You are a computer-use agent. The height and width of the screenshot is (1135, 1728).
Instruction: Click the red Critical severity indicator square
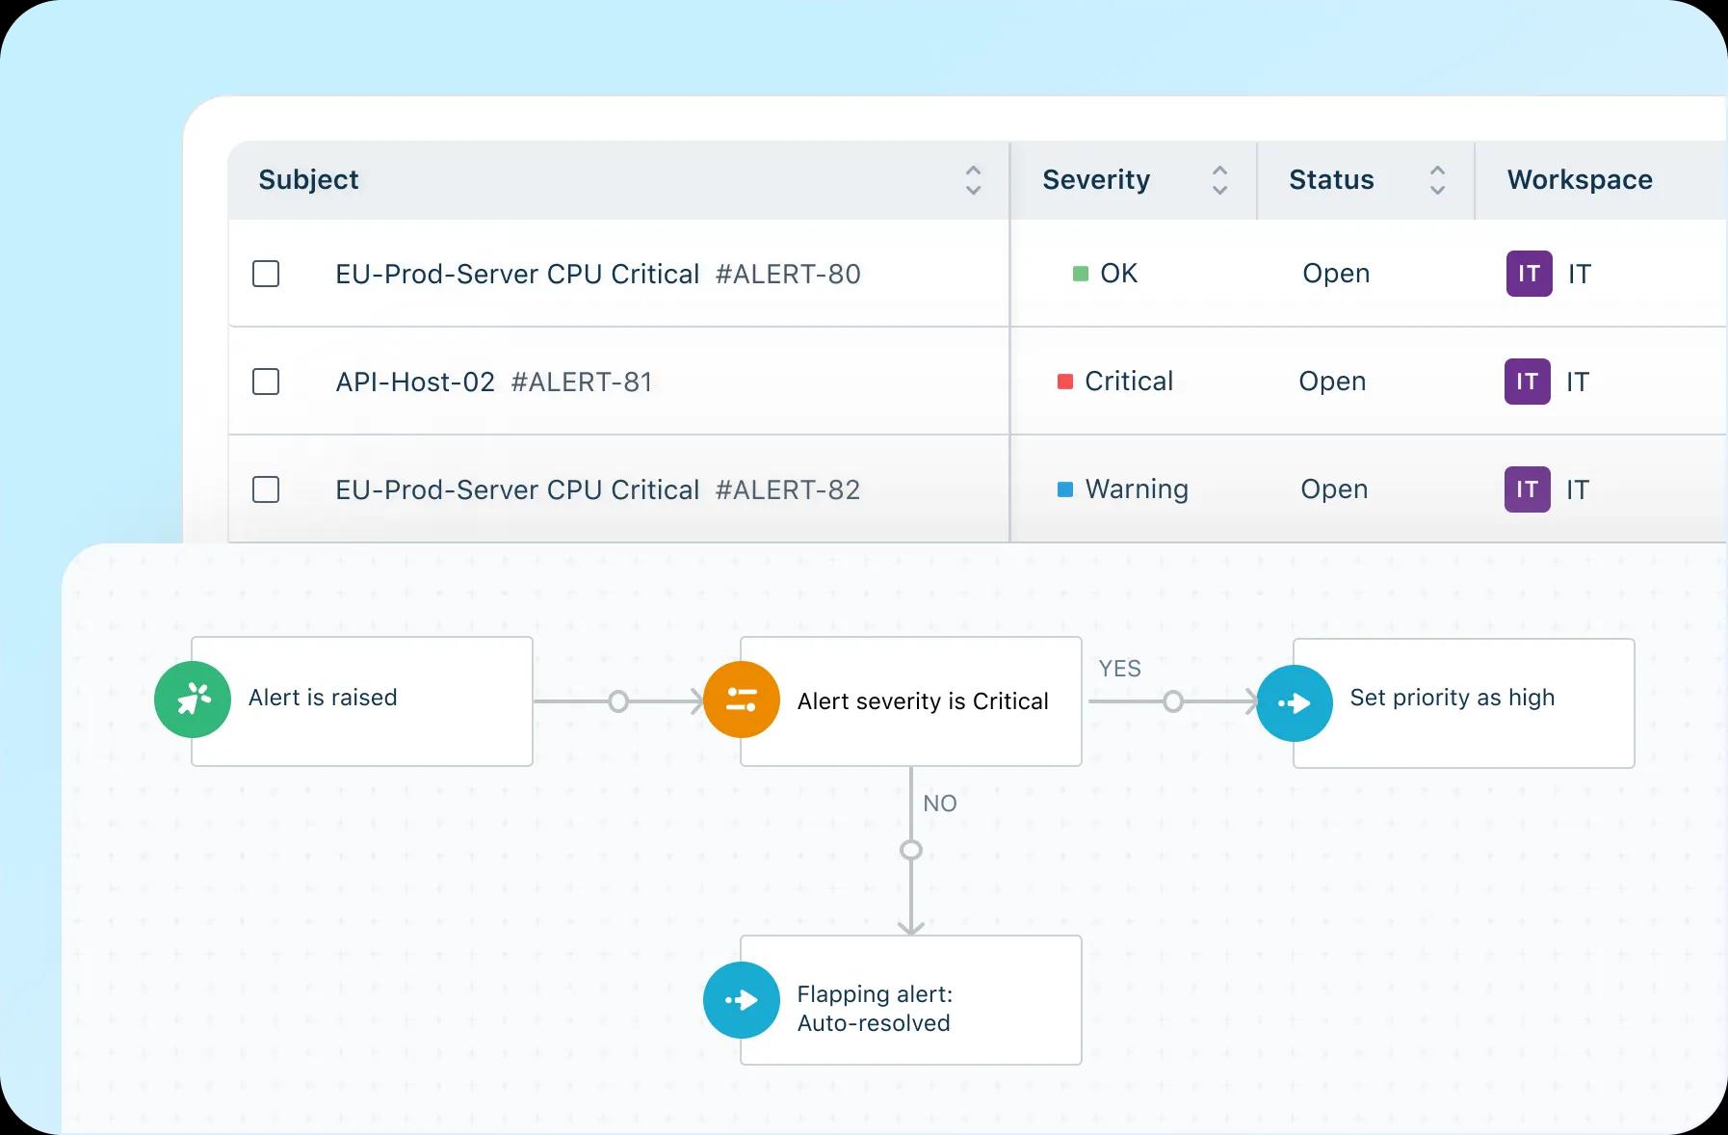(1065, 382)
